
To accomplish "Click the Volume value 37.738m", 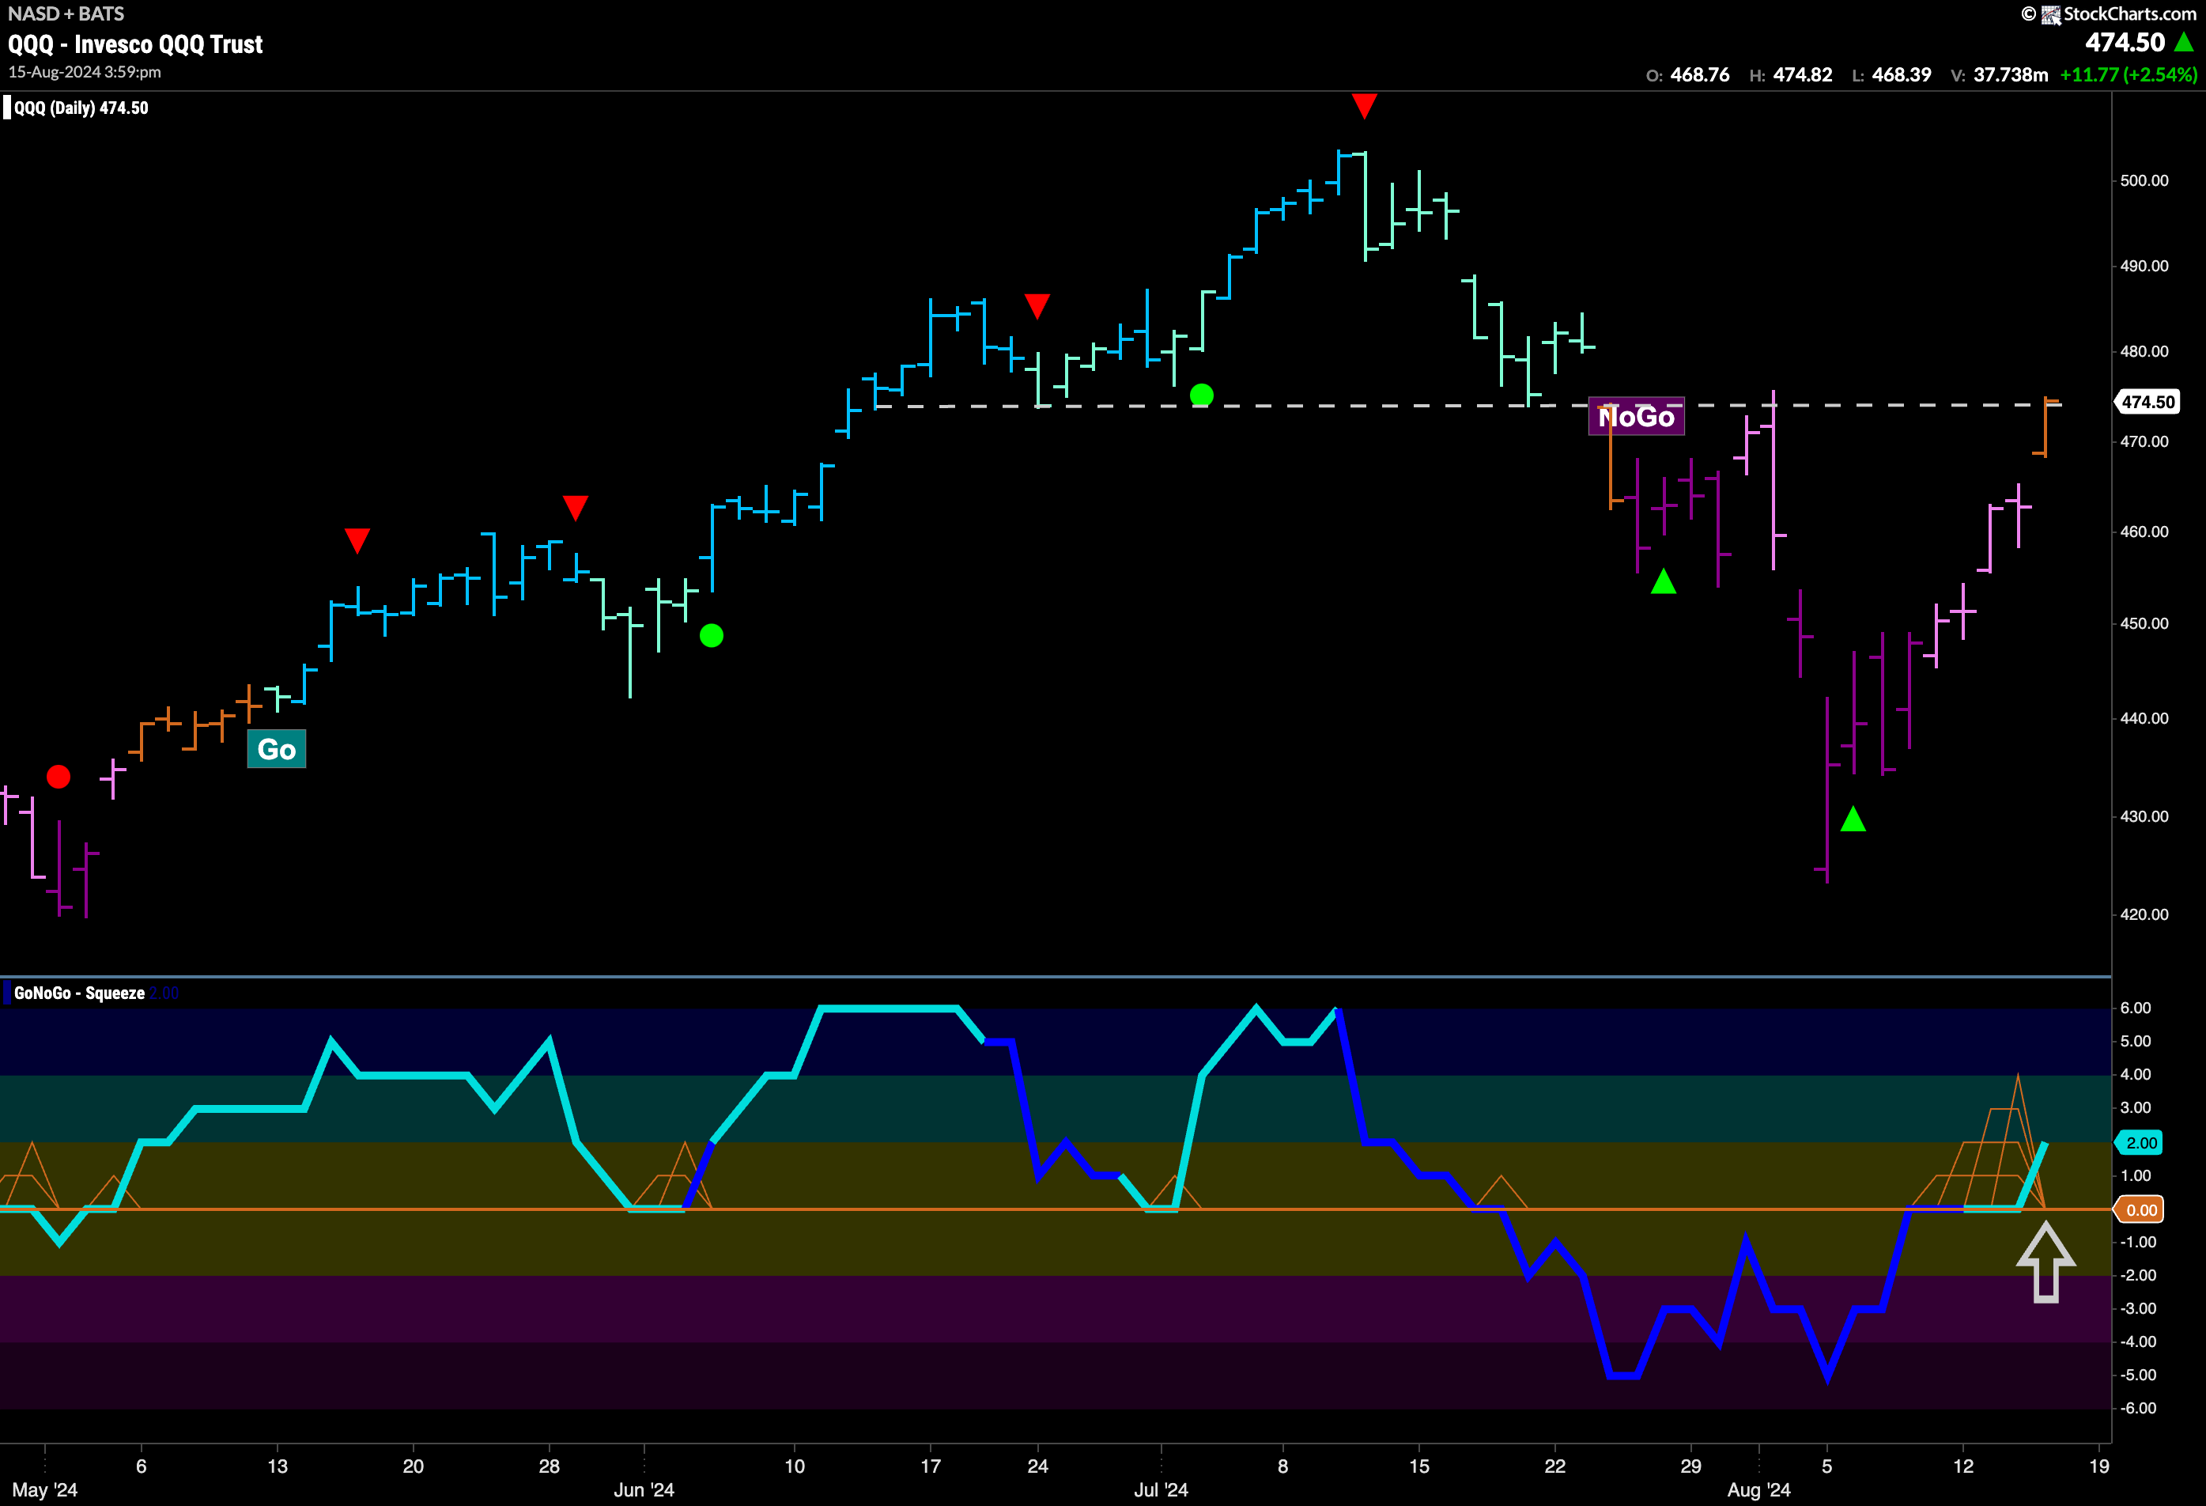I will tap(2011, 74).
